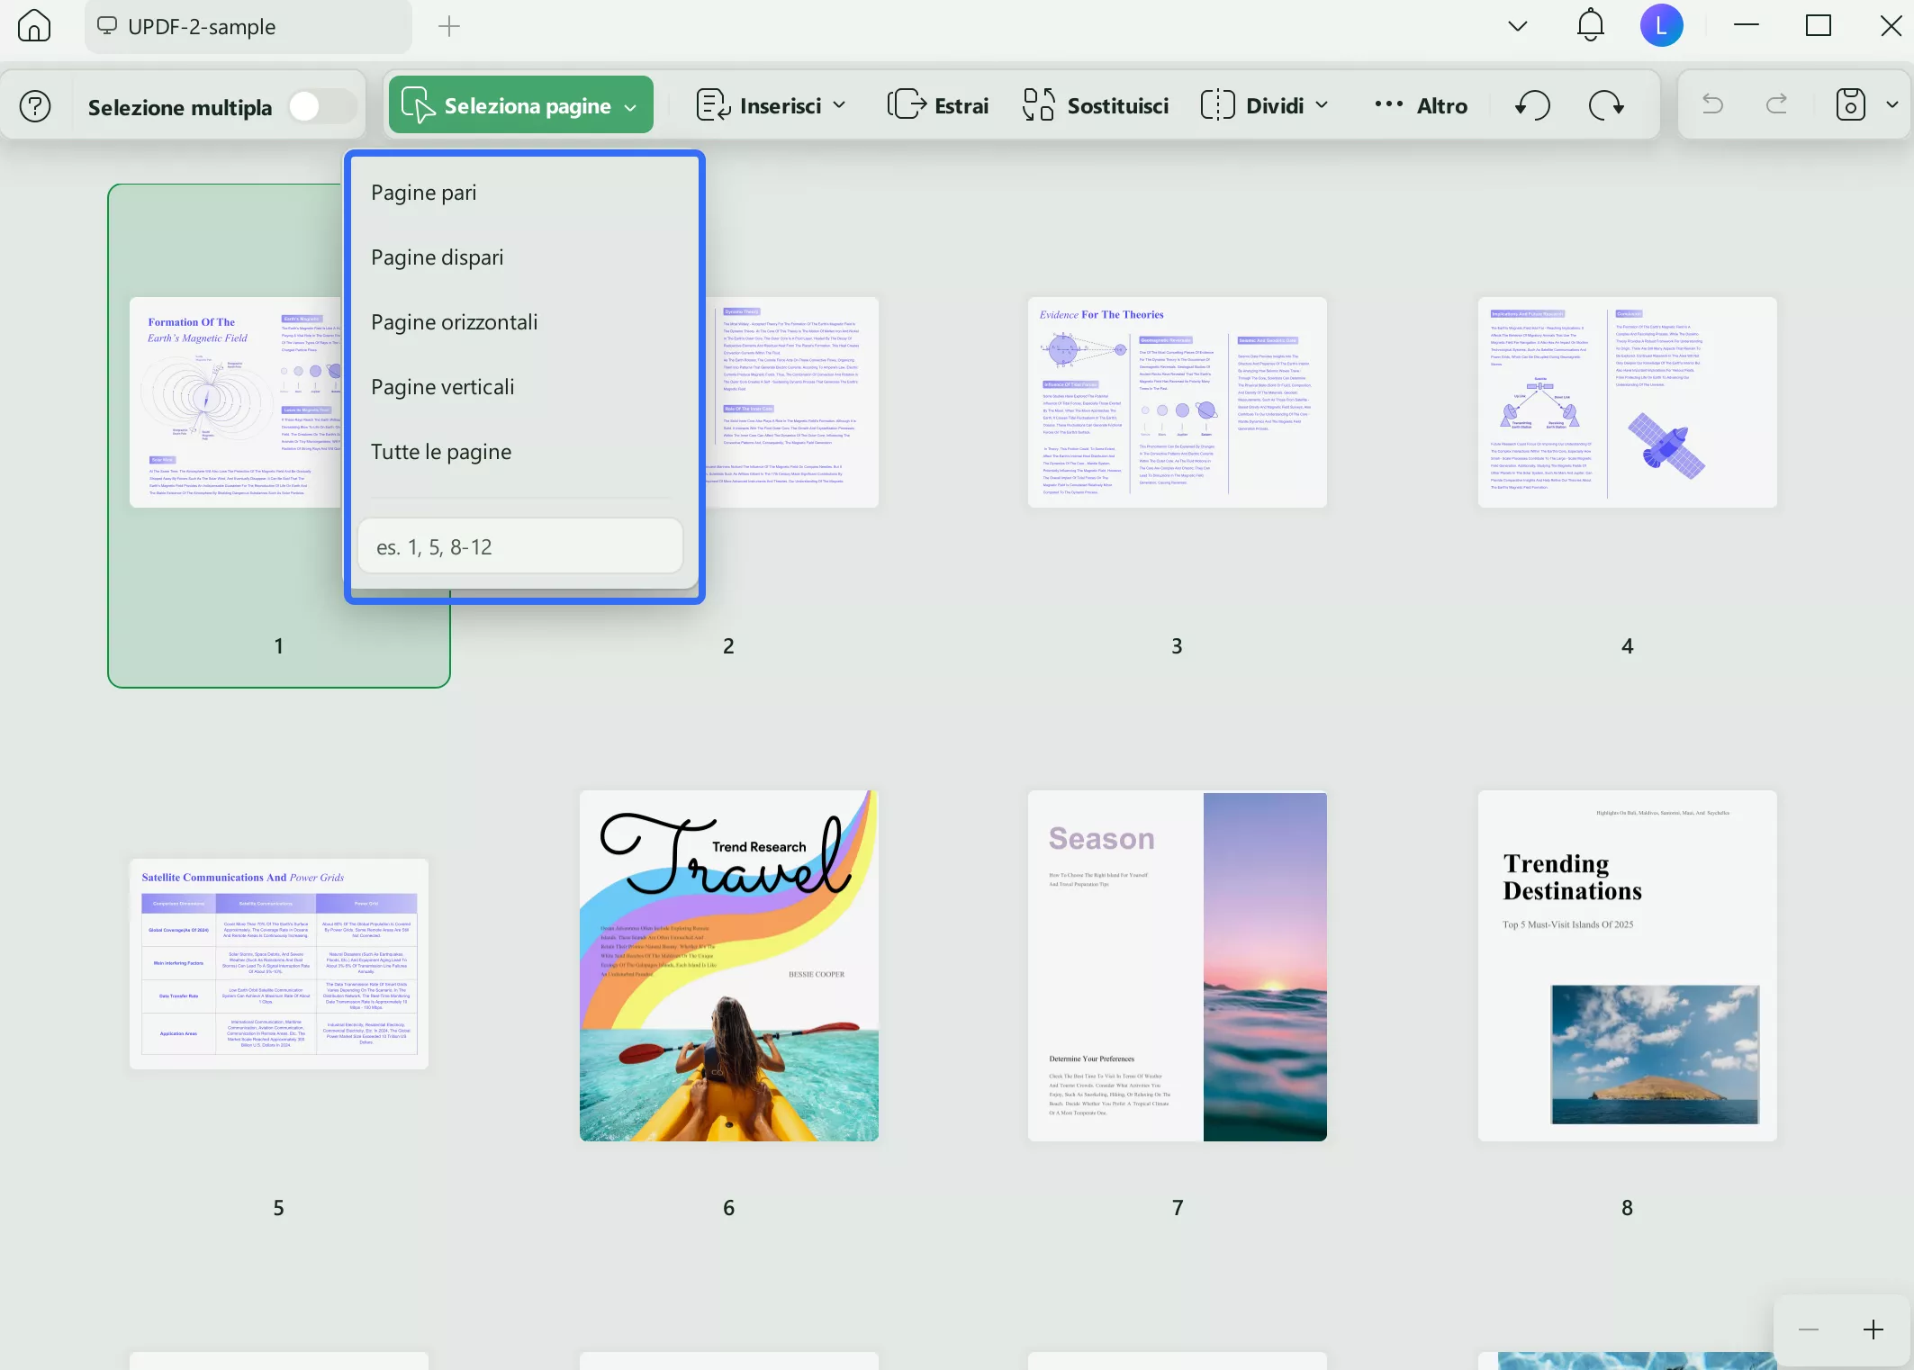The image size is (1914, 1370).
Task: Switch to the UPDF-2-sample tab
Action: point(248,26)
